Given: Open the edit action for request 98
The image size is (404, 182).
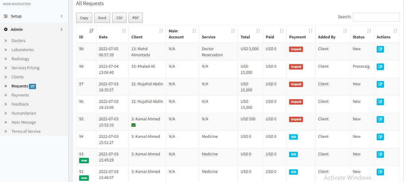Looking at the screenshot, I should (380, 67).
